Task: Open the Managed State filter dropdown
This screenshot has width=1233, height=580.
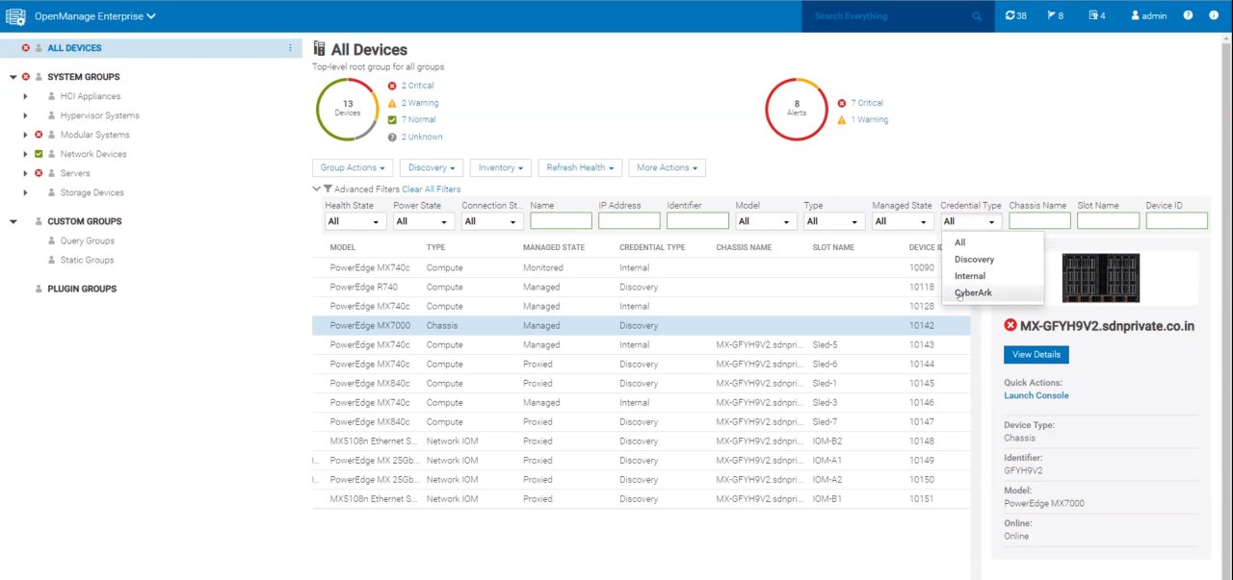Action: pyautogui.click(x=903, y=221)
